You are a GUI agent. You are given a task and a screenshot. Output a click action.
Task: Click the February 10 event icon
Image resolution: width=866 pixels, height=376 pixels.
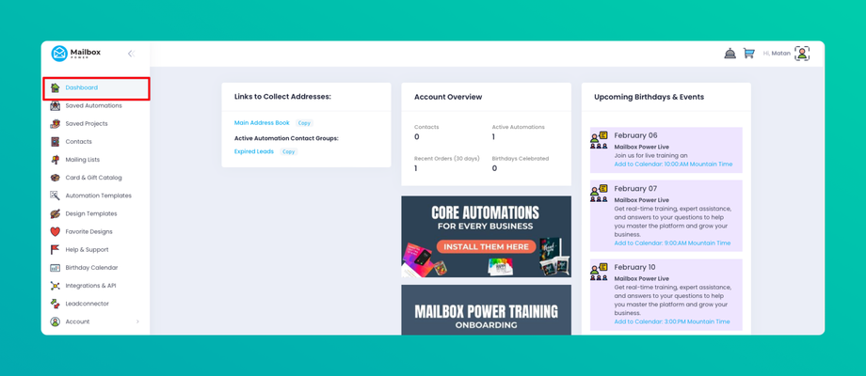tap(600, 272)
